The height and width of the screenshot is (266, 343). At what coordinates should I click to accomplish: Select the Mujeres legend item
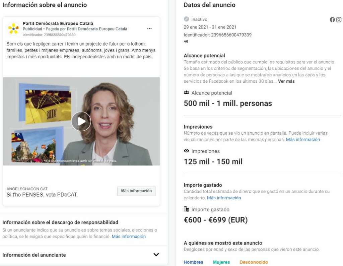[x=221, y=262]
